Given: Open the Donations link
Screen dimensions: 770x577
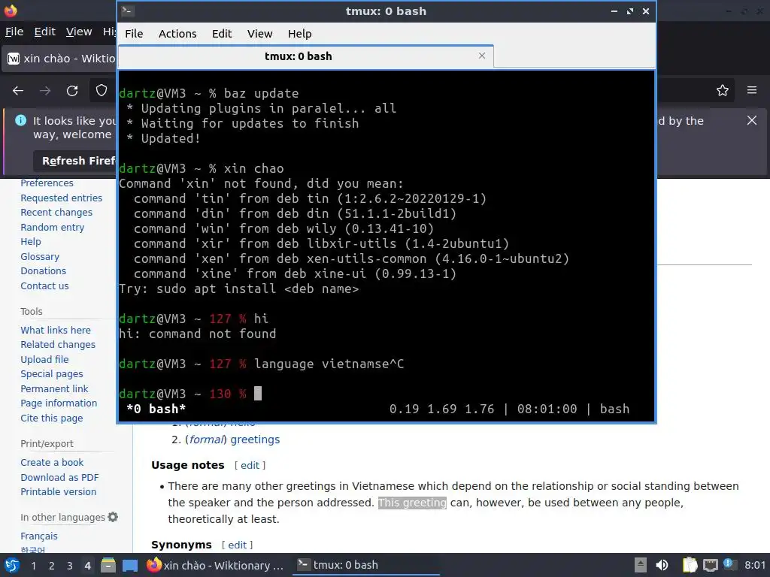Looking at the screenshot, I should click(x=43, y=270).
